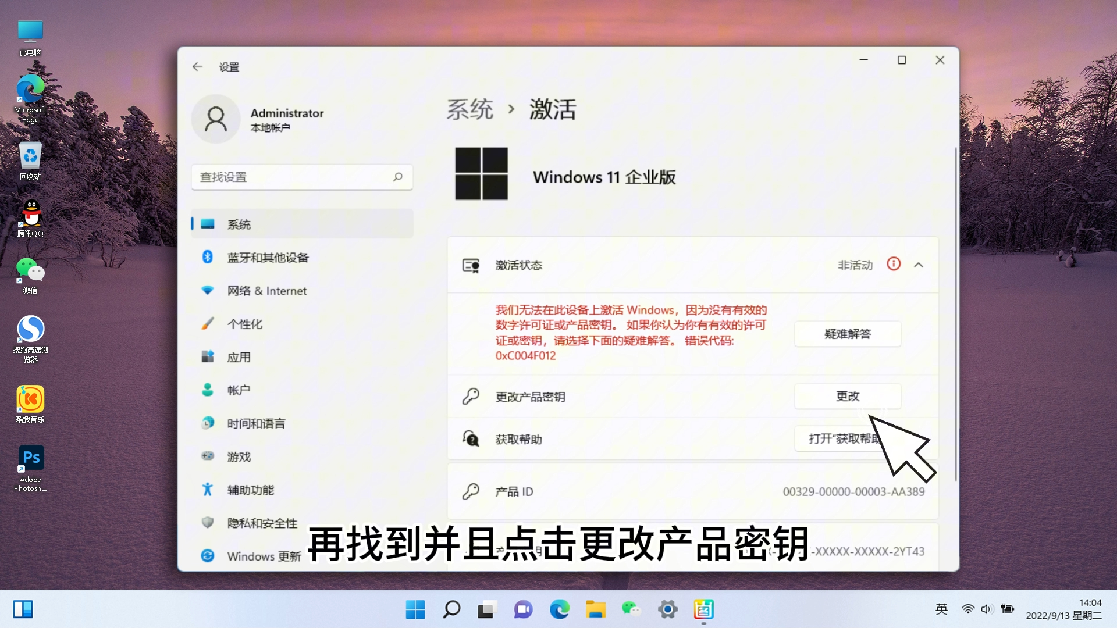Viewport: 1117px width, 628px height.
Task: Click the search magnifier in settings box
Action: tap(398, 177)
